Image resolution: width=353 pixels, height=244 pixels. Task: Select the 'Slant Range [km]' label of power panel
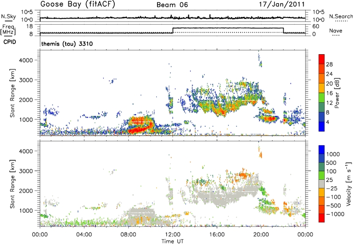12,93
